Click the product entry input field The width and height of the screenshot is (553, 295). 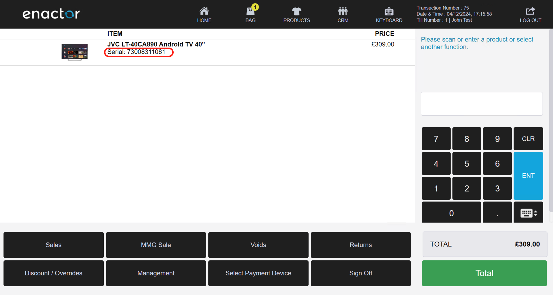(482, 104)
